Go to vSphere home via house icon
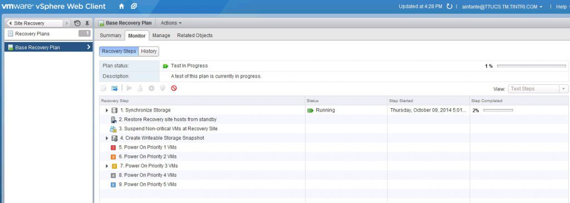Image resolution: width=570 pixels, height=203 pixels. click(121, 7)
